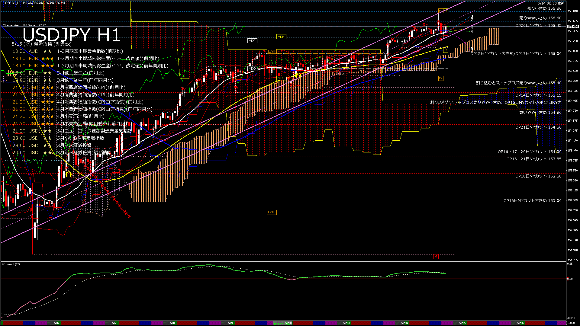Select the USD 4月小売売上高(前月比) event row

click(x=59, y=117)
